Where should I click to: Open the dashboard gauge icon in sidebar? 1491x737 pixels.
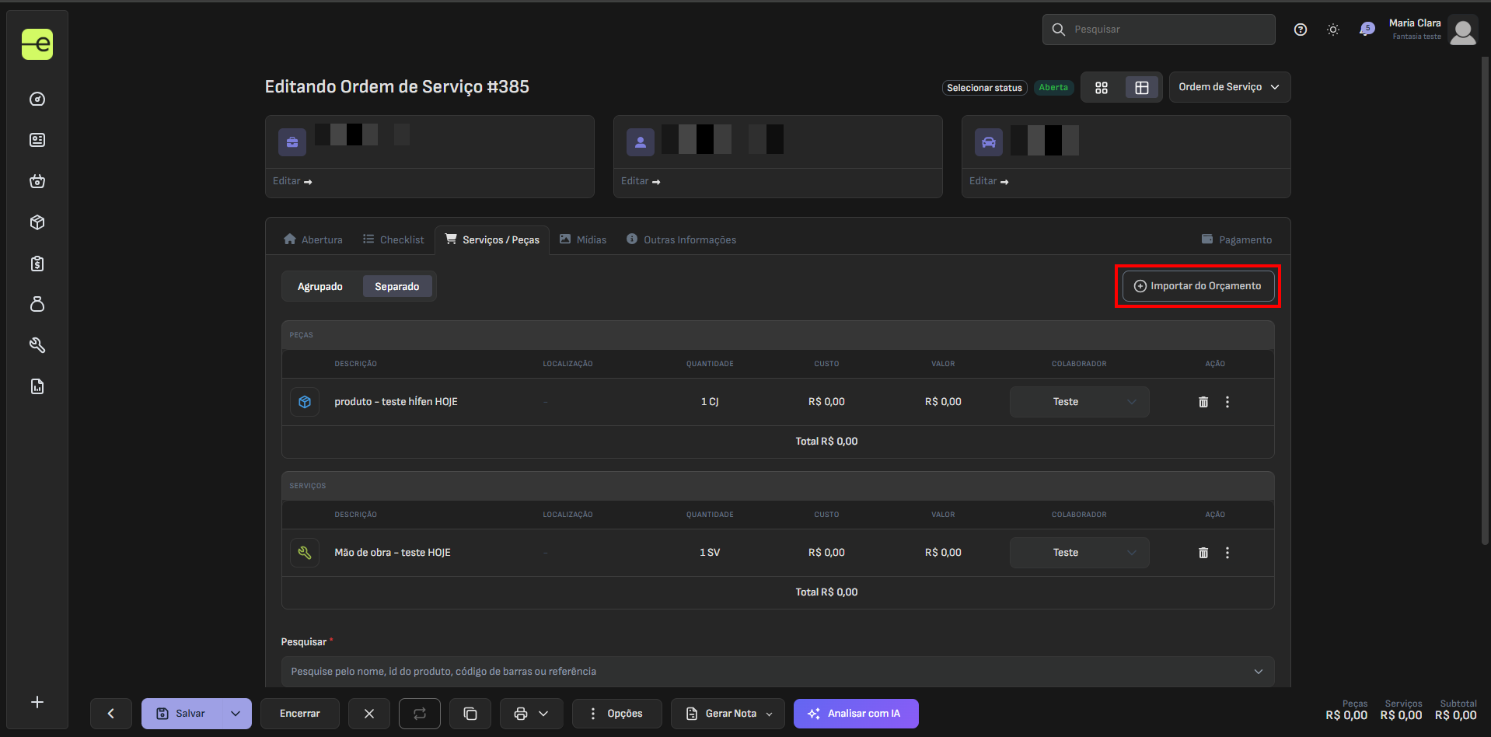pos(37,99)
